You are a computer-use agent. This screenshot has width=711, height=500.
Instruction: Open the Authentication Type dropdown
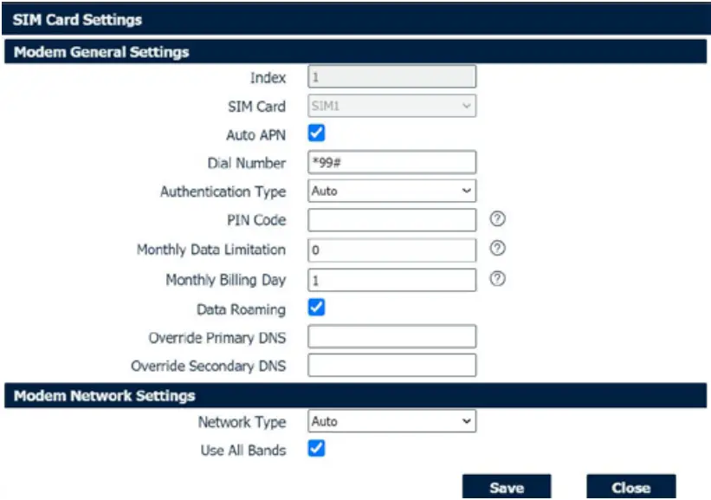pos(391,192)
